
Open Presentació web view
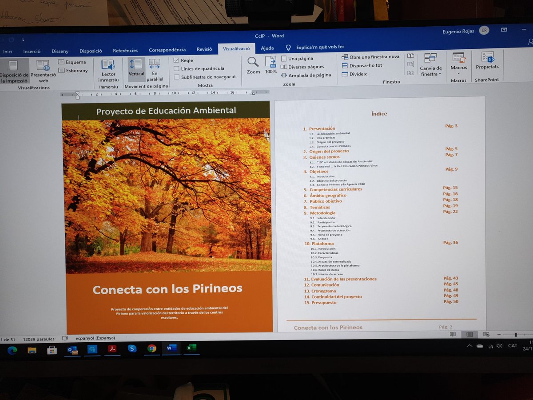point(43,71)
